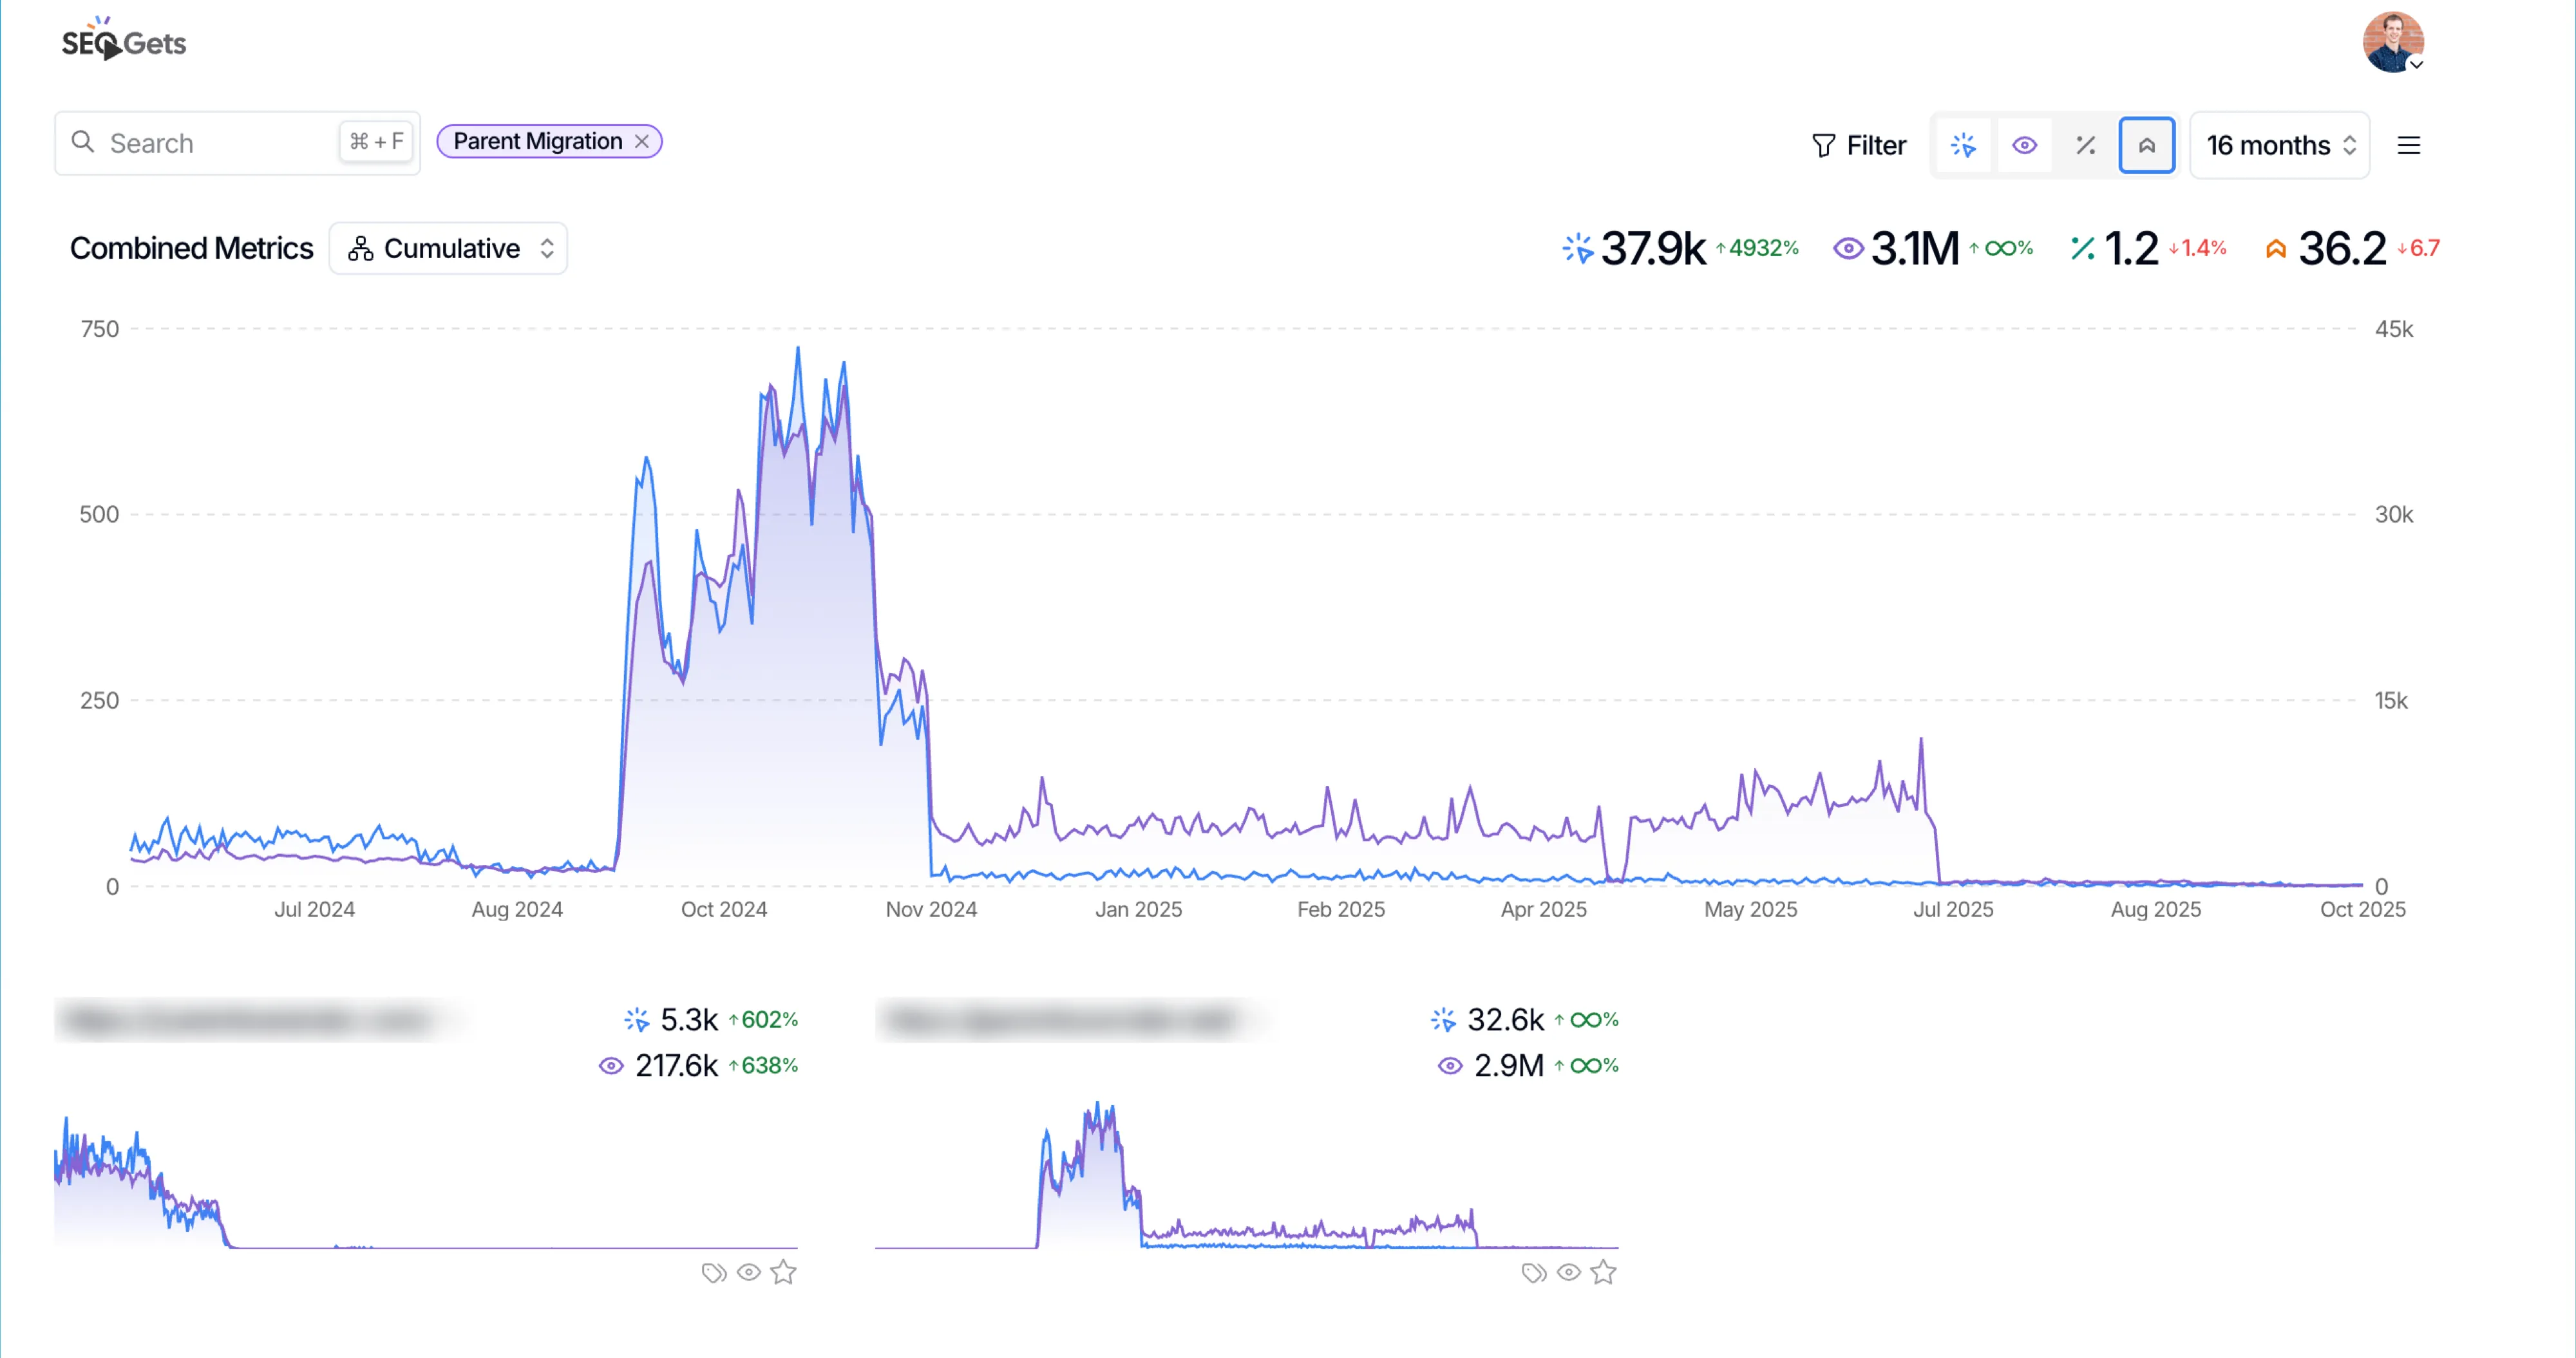
Task: Remove the Parent Migration filter tag
Action: (642, 142)
